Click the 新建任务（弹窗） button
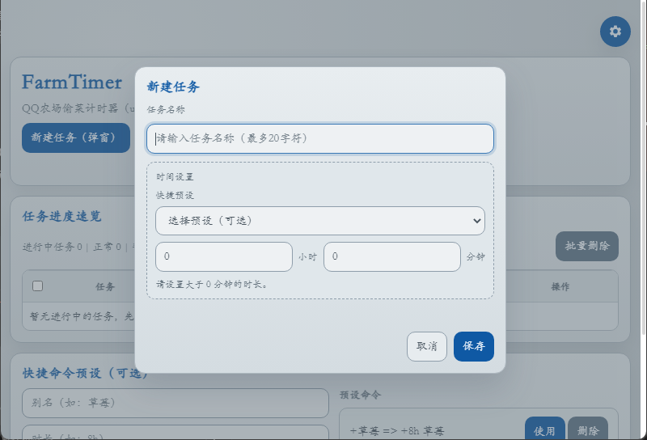647x440 pixels. click(x=76, y=138)
